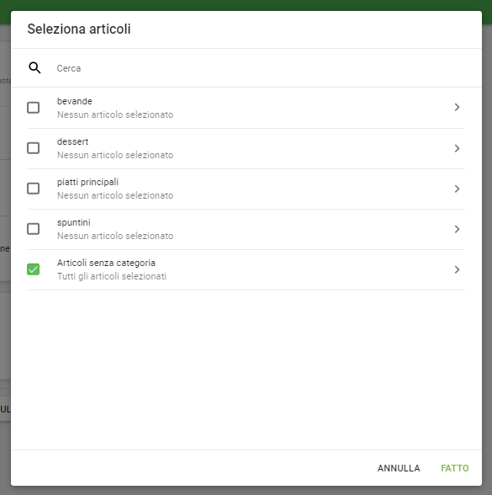Enable the dessert checkbox
Screen dimensions: 492x495
[33, 148]
